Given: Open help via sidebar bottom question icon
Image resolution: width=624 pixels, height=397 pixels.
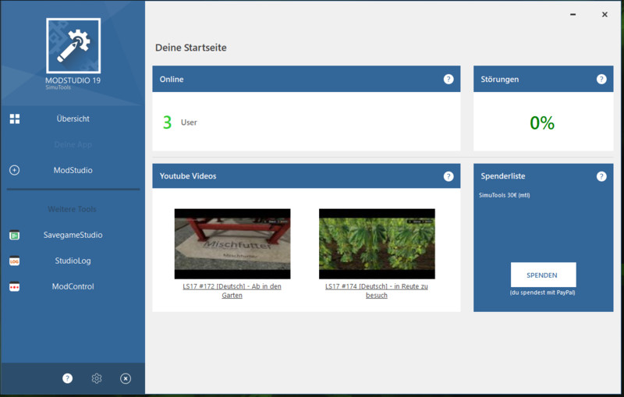Looking at the screenshot, I should [68, 378].
